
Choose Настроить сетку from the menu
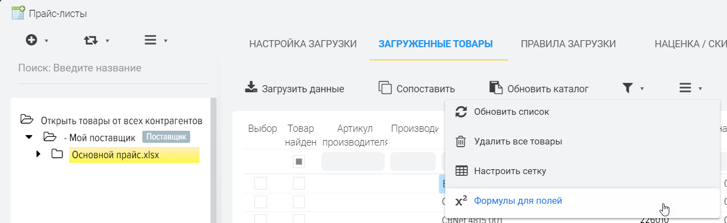[510, 171]
